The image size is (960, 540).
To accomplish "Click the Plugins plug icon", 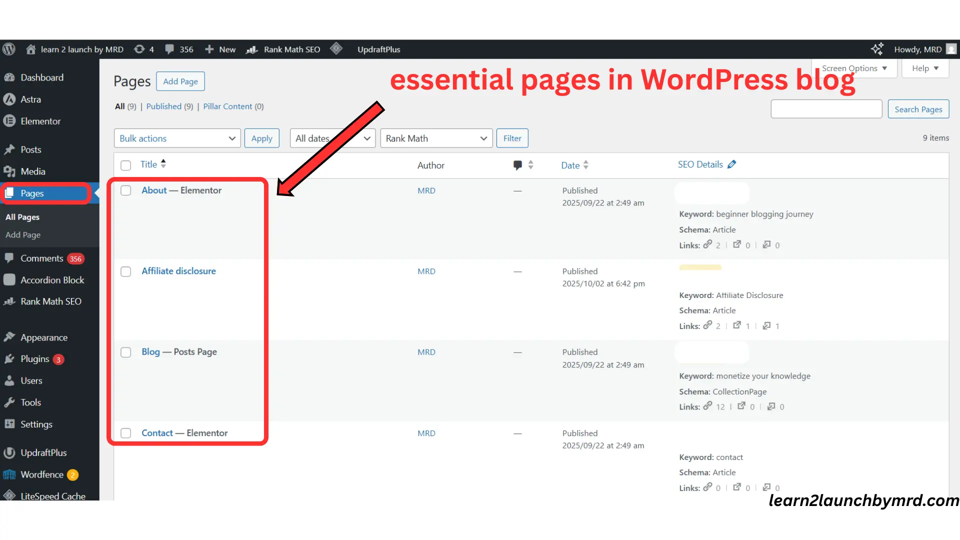I will pos(9,359).
